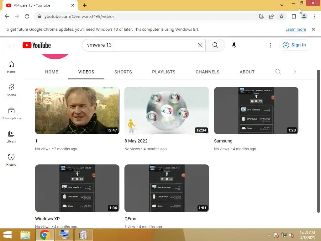Open the YouTube hamburger guide menu
Screen dimensions: 321x241
tap(11, 45)
